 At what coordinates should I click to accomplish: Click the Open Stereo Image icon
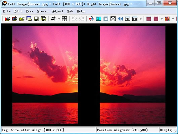point(7,19)
